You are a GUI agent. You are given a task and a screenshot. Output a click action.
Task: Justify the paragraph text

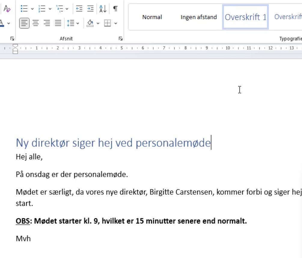click(58, 23)
